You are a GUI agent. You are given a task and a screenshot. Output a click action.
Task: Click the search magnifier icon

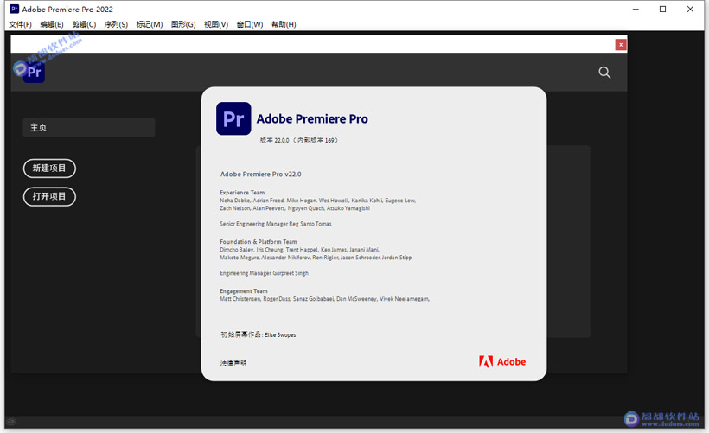[604, 73]
